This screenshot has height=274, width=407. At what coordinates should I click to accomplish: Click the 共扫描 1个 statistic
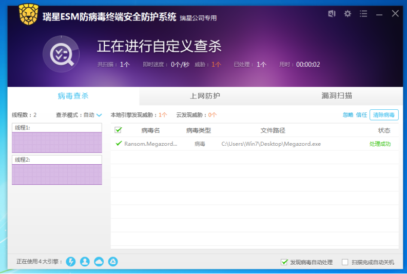coord(113,65)
